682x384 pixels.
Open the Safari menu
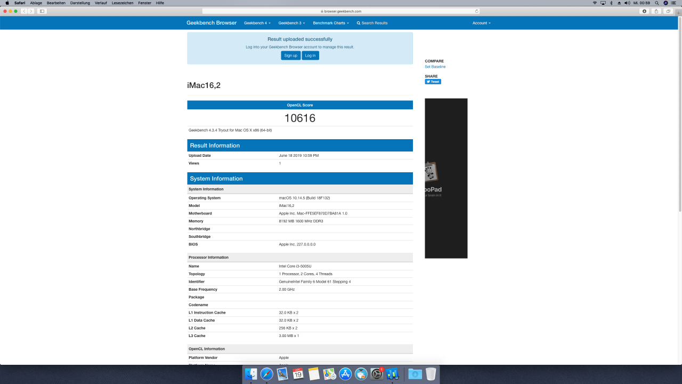tap(20, 3)
